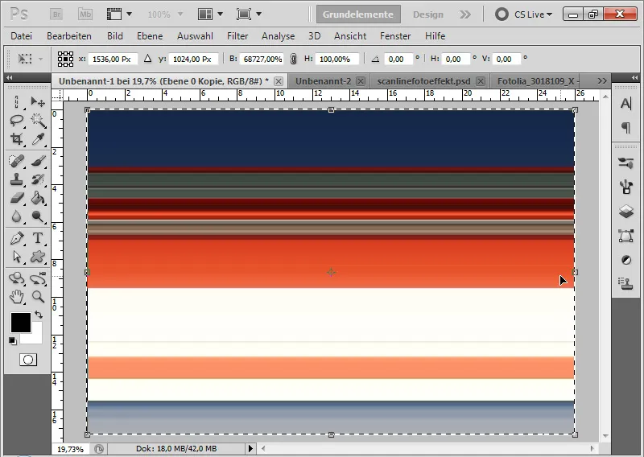Choose a reference point location square

click(x=65, y=59)
